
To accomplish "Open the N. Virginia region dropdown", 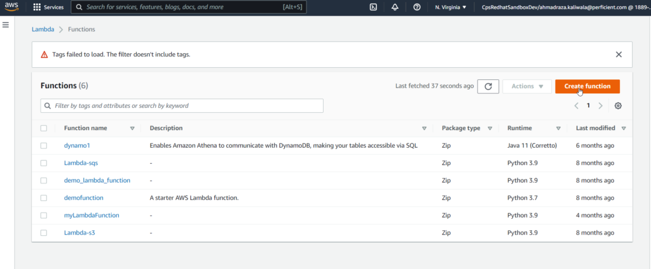I will (x=451, y=7).
